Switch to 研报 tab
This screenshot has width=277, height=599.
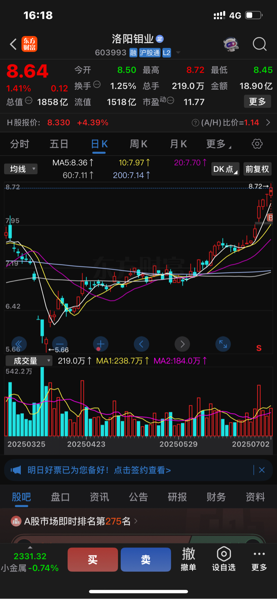(177, 497)
